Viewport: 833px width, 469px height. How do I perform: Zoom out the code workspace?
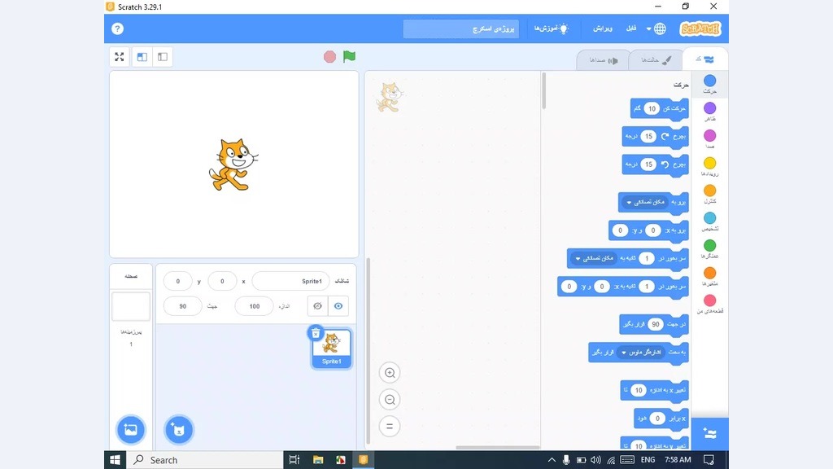click(390, 399)
